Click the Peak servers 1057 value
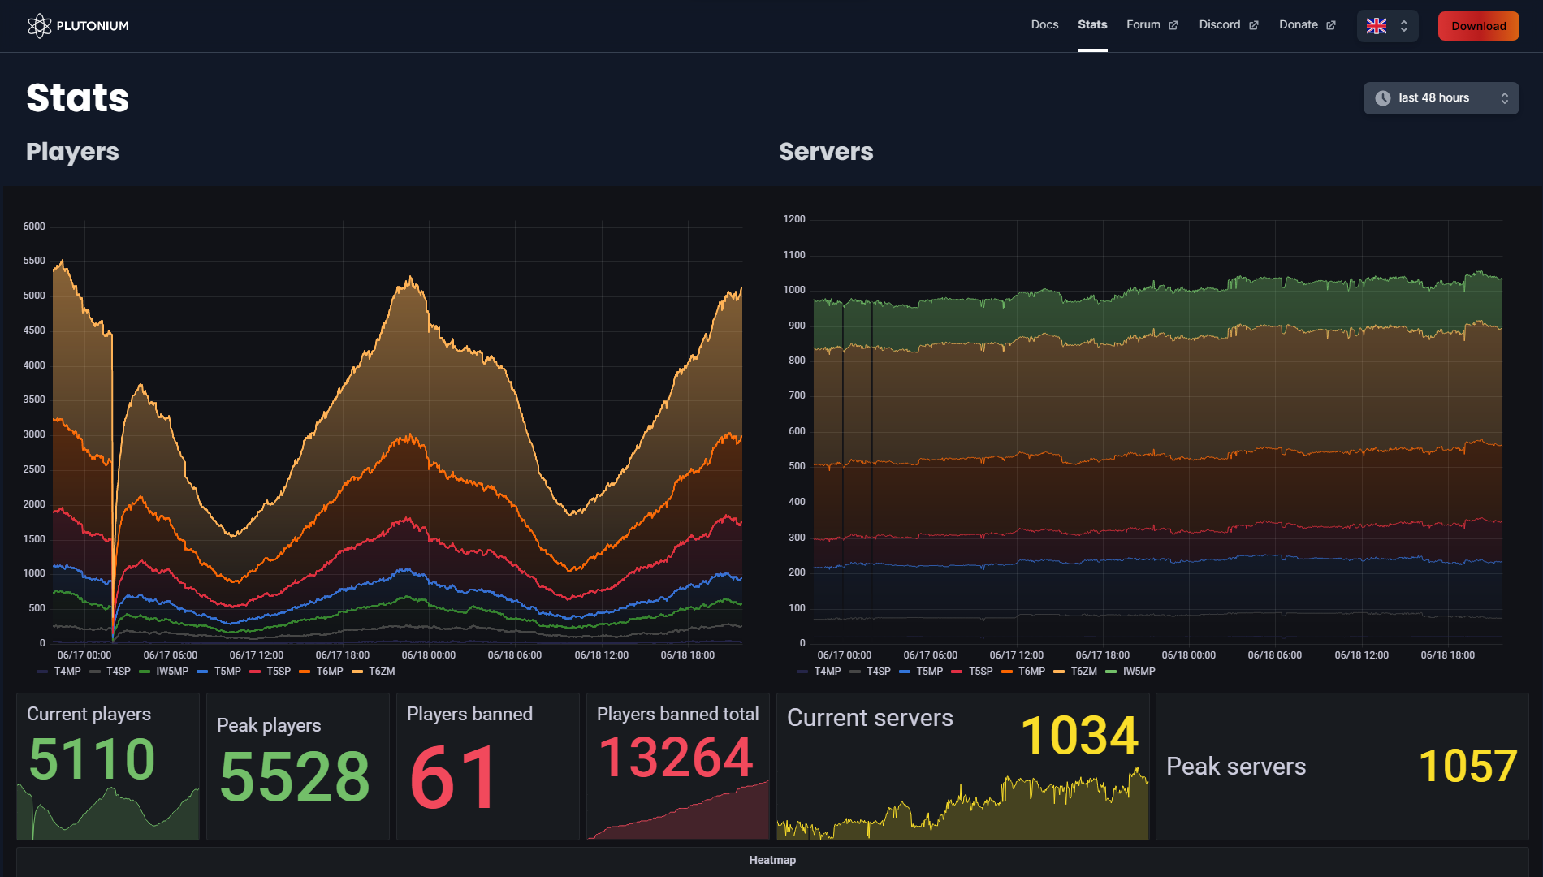 1467,766
